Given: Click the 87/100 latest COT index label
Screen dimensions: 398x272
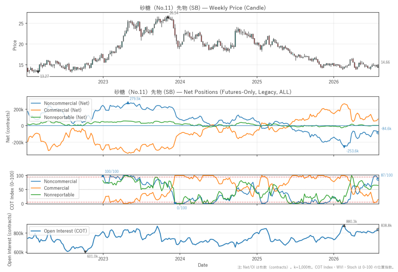Looking at the screenshot, I should (x=387, y=175).
